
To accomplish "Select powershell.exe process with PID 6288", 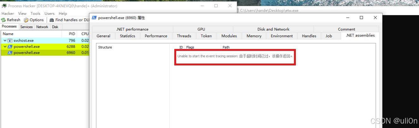I will click(x=45, y=46).
